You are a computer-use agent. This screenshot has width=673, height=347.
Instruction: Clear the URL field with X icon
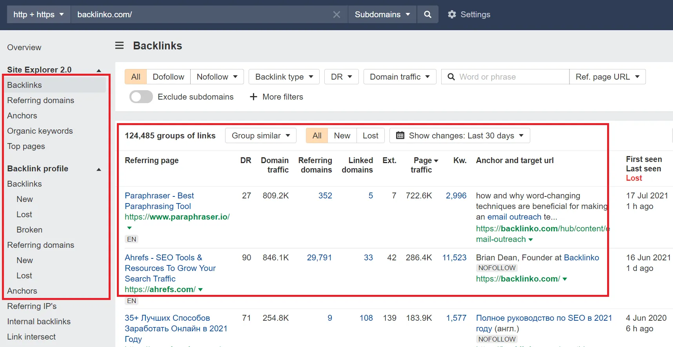[336, 15]
